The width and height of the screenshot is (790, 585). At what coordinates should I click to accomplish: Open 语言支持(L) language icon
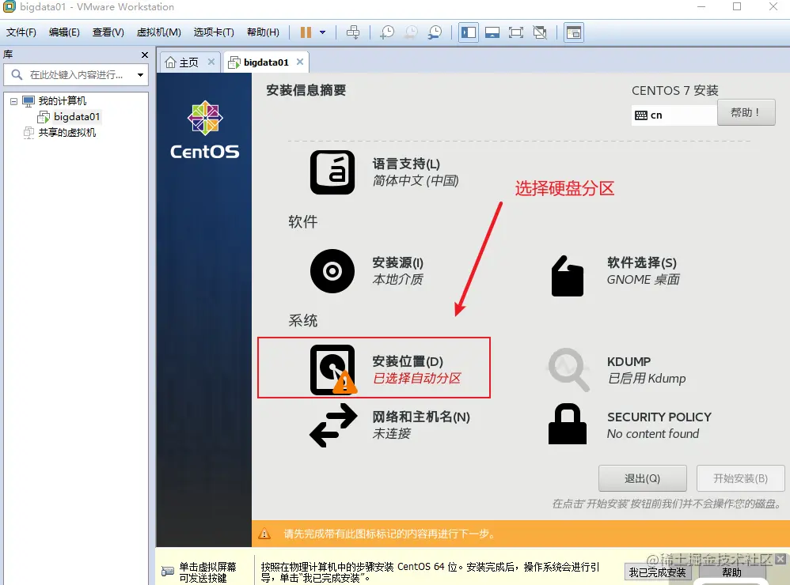pos(332,172)
